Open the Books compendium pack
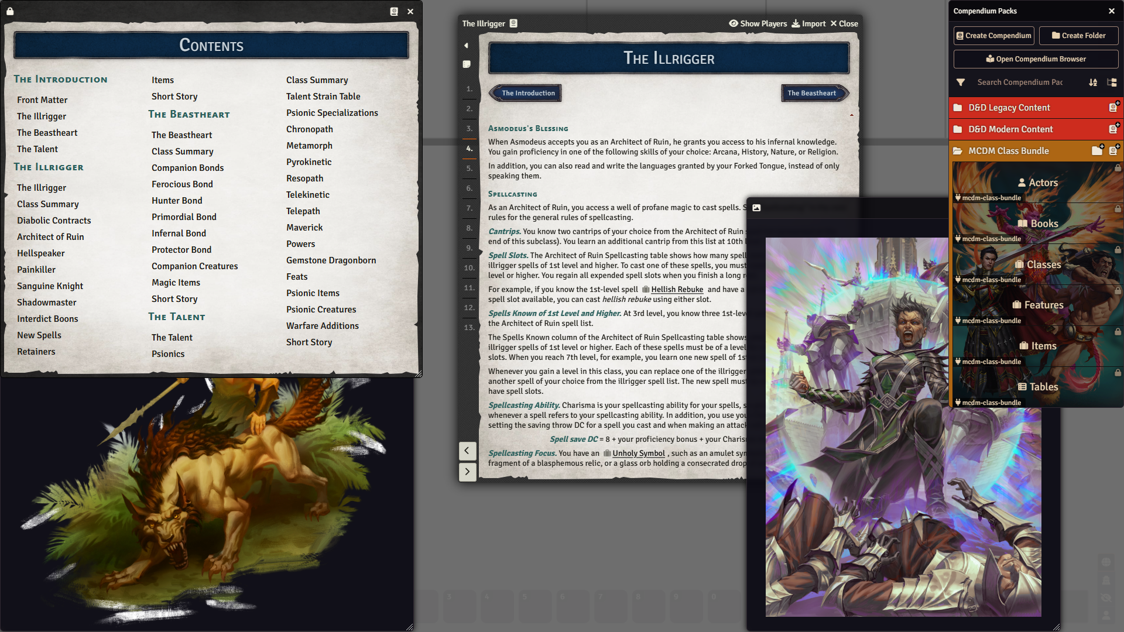The height and width of the screenshot is (632, 1124). point(1037,224)
